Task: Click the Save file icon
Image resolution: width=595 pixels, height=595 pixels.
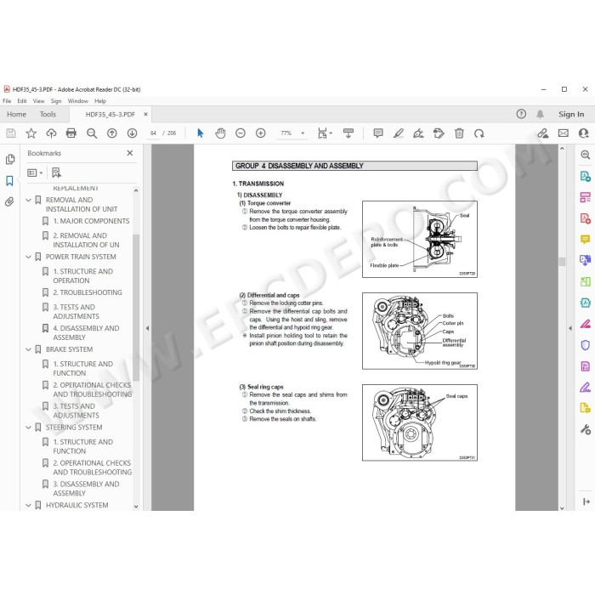Action: tap(11, 133)
